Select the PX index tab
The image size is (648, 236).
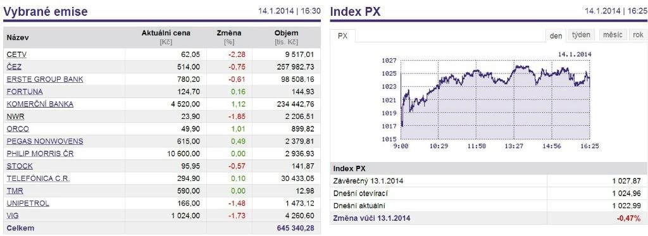coord(342,36)
